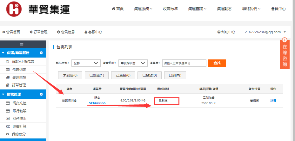Screen dimensions: 295x141
Task: Switch to 已到庫(1) tab
Action: point(98,75)
